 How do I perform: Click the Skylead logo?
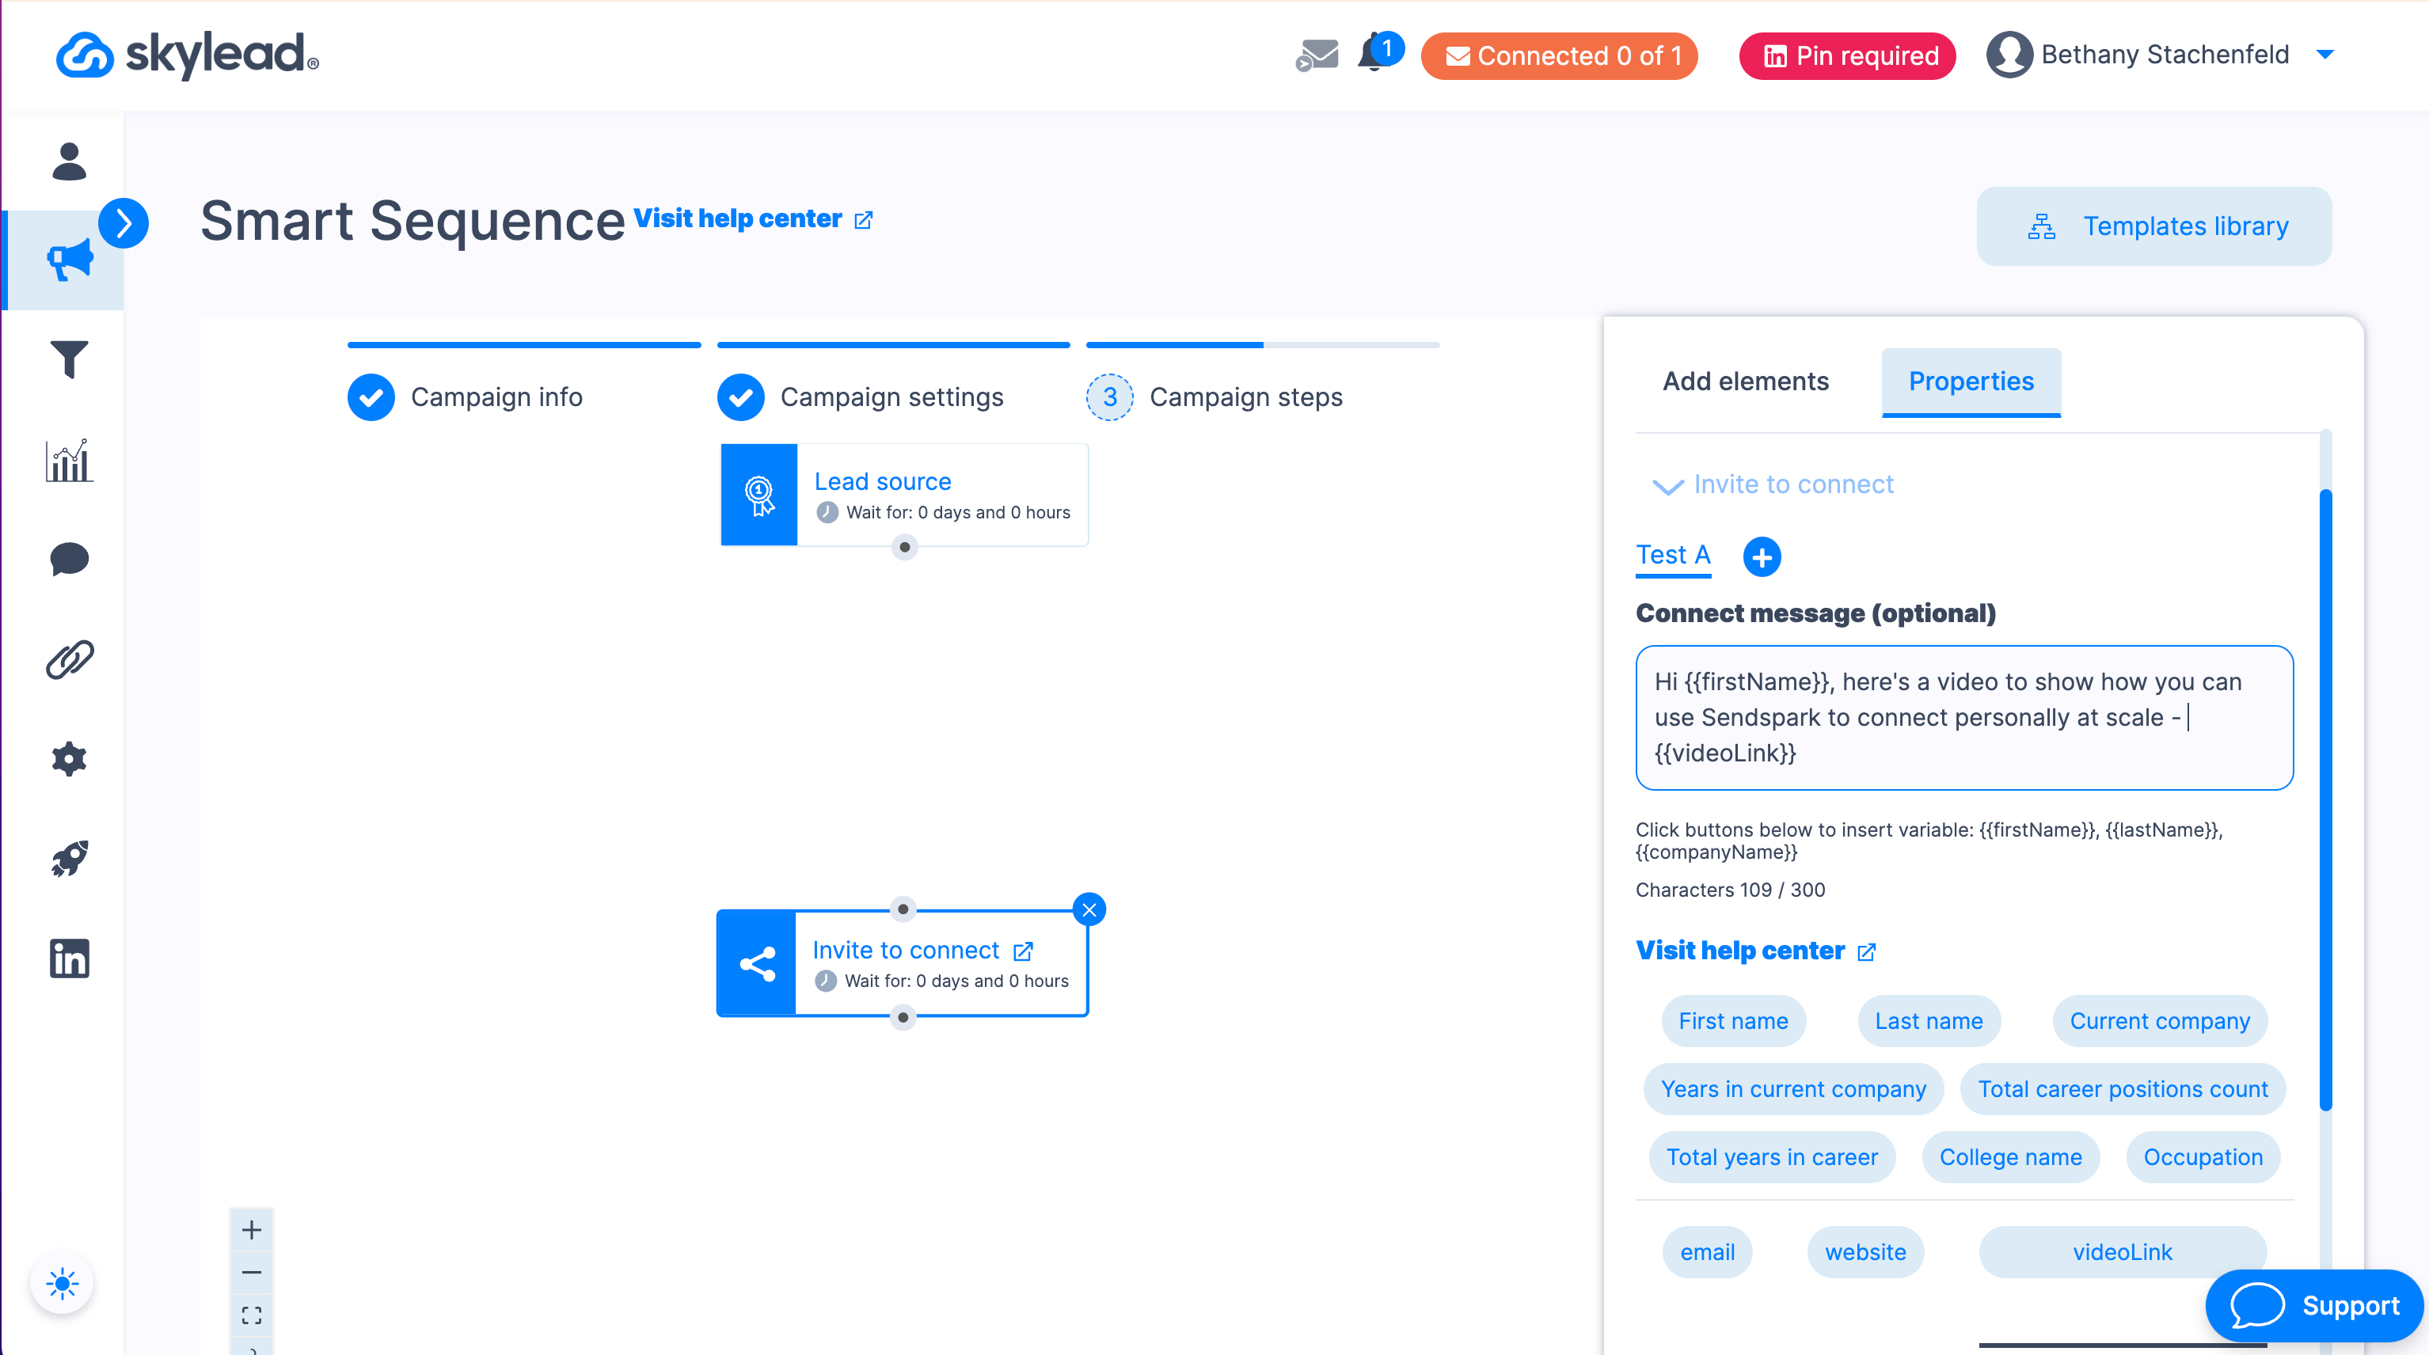187,55
